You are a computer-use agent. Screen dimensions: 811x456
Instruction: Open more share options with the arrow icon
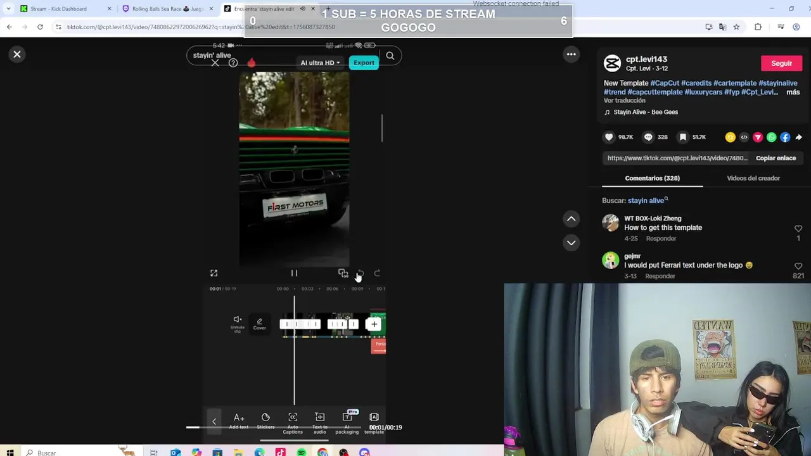798,137
